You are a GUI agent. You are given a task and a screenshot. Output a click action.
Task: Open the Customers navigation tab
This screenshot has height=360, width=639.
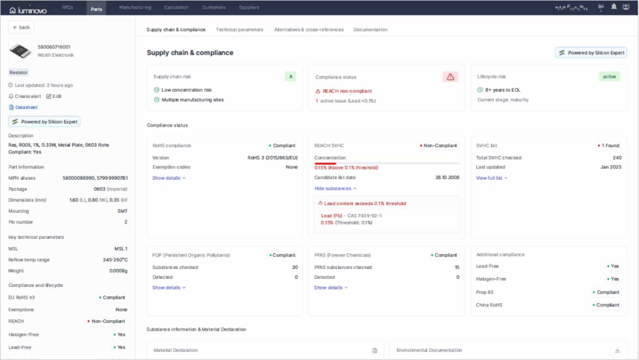coord(214,7)
